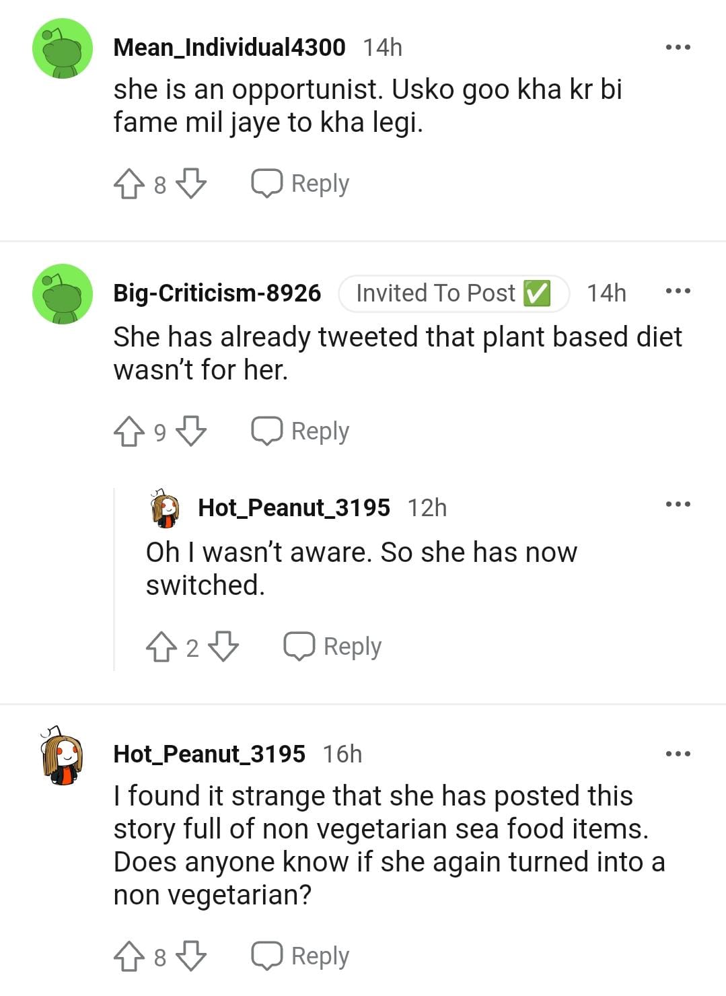Open more options for Big-Criticism-8926's comment
The width and height of the screenshot is (726, 996).
click(x=678, y=291)
